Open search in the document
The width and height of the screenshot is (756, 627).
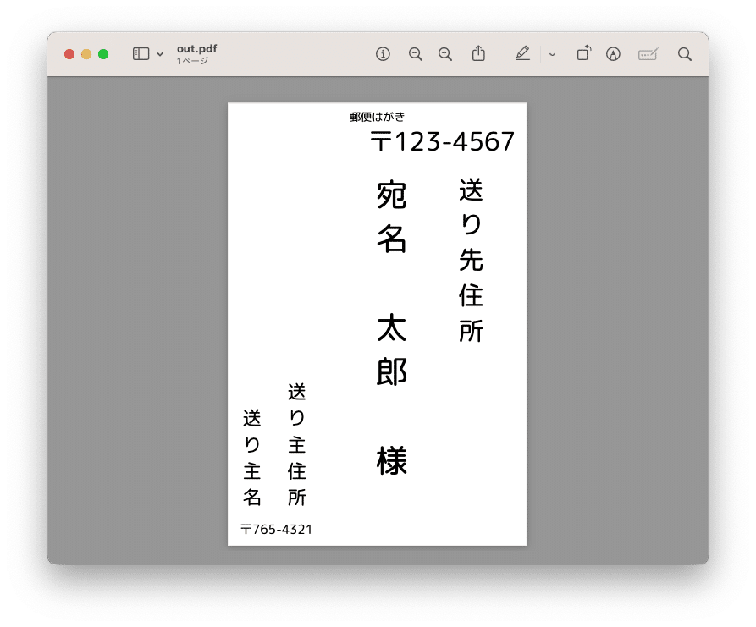point(685,54)
